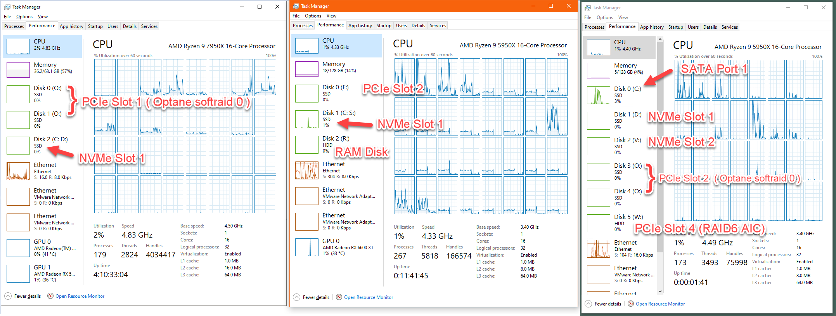Switch to Processes tab in middle window
This screenshot has width=836, height=316.
[303, 26]
